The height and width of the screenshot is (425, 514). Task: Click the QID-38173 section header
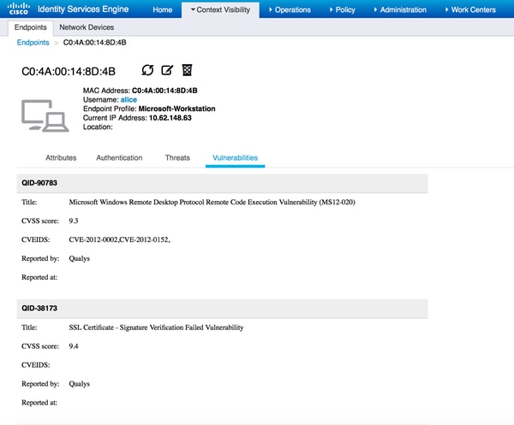222,308
